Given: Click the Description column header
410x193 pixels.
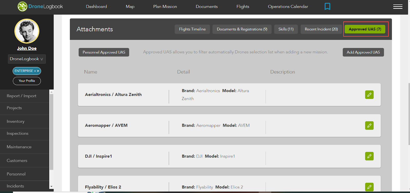Looking at the screenshot, I should [x=283, y=72].
